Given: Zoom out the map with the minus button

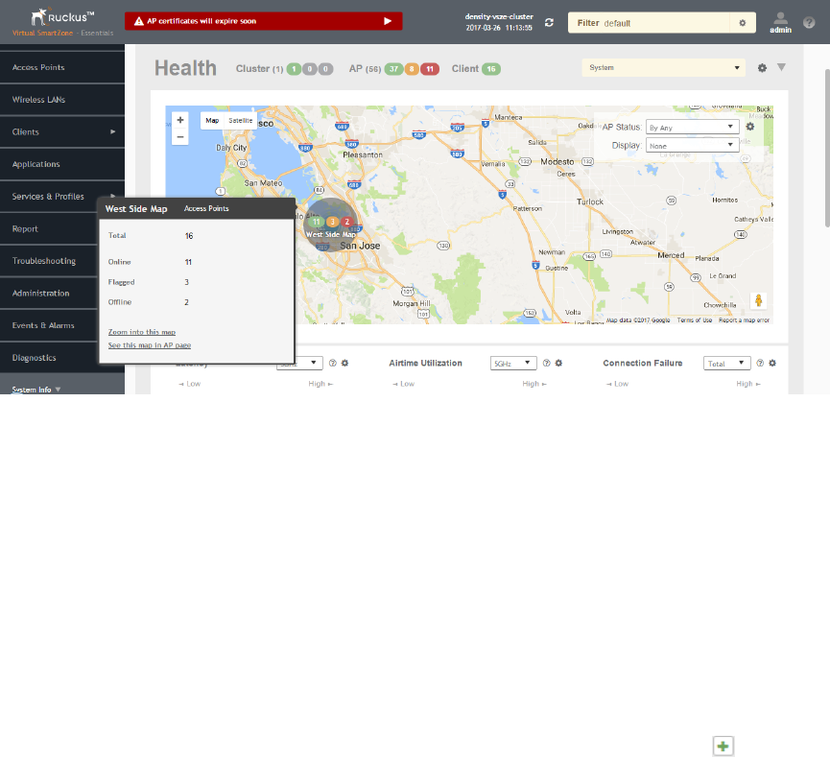Looking at the screenshot, I should 180,136.
